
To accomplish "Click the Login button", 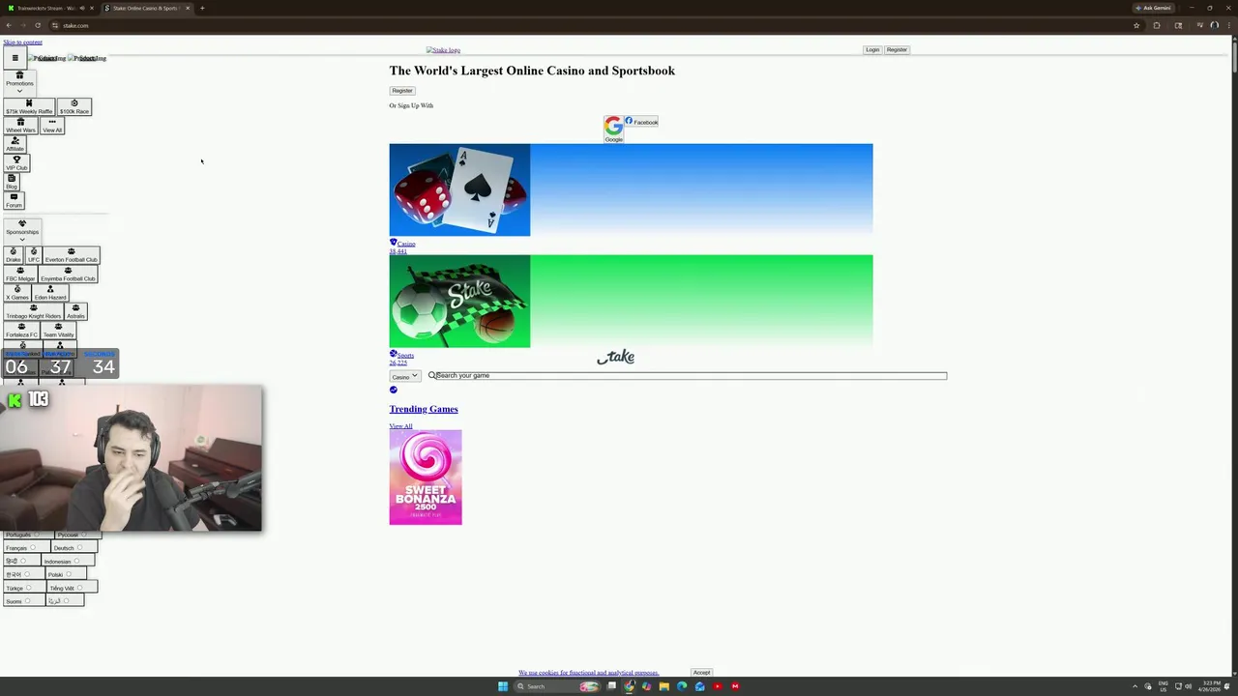I will 872,50.
